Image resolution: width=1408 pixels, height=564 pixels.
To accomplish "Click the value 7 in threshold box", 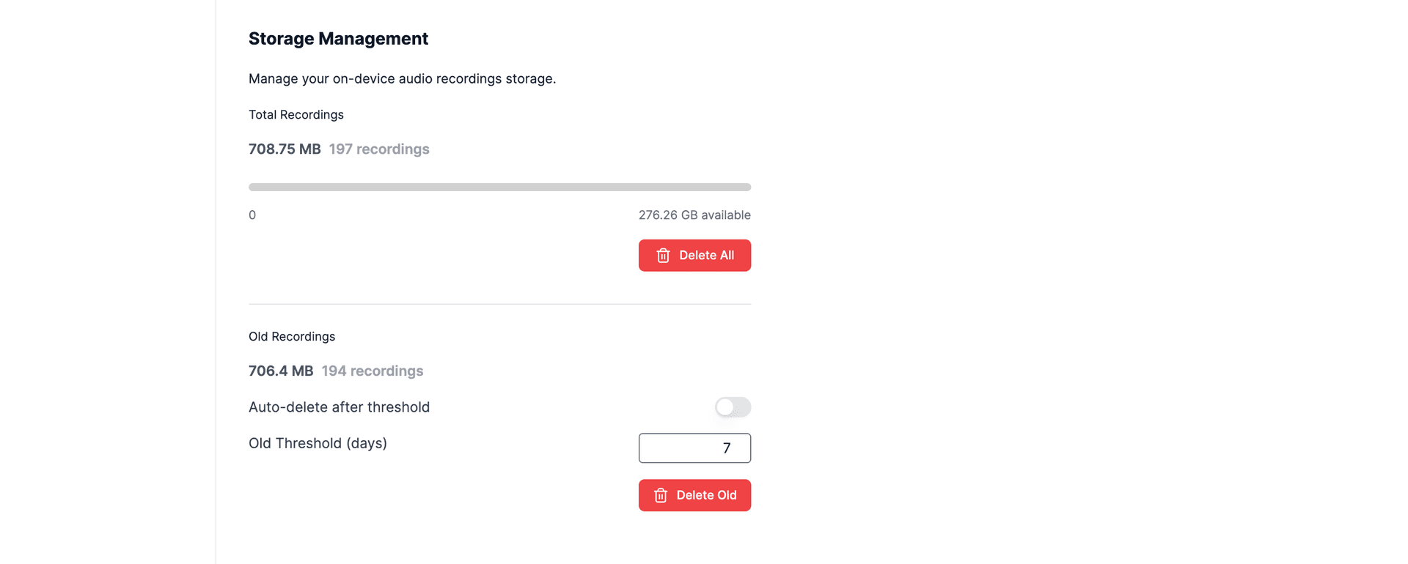I will (x=727, y=448).
